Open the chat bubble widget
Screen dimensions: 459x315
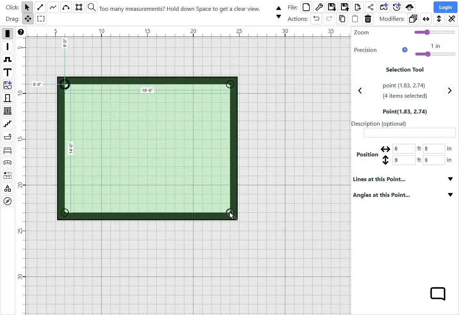pos(438,294)
